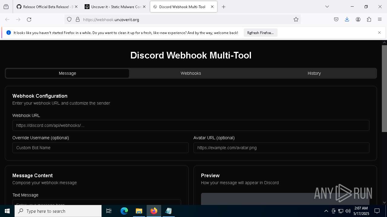387x217 pixels.
Task: Click the taskbar search box
Action: 58,211
